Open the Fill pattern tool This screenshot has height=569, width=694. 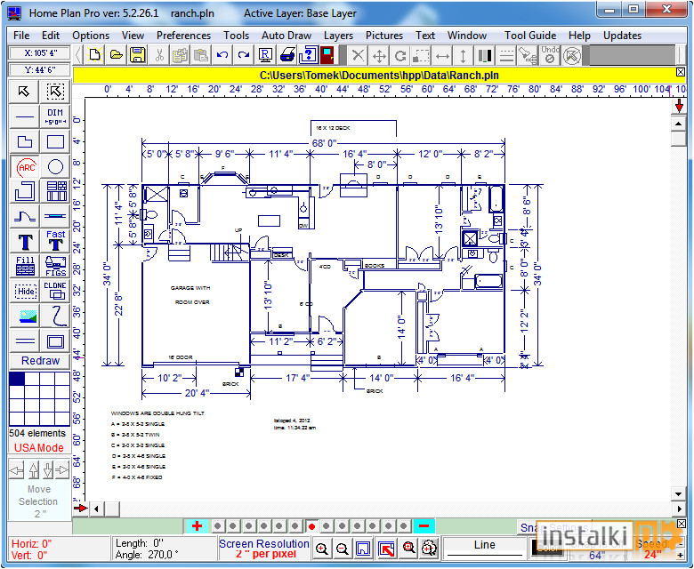pyautogui.click(x=25, y=265)
